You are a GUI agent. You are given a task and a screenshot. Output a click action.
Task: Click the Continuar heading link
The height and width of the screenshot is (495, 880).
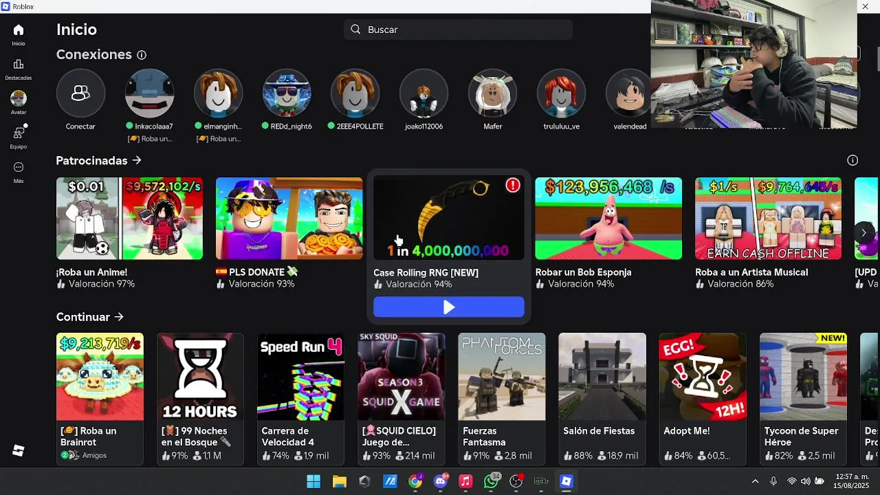tap(83, 317)
